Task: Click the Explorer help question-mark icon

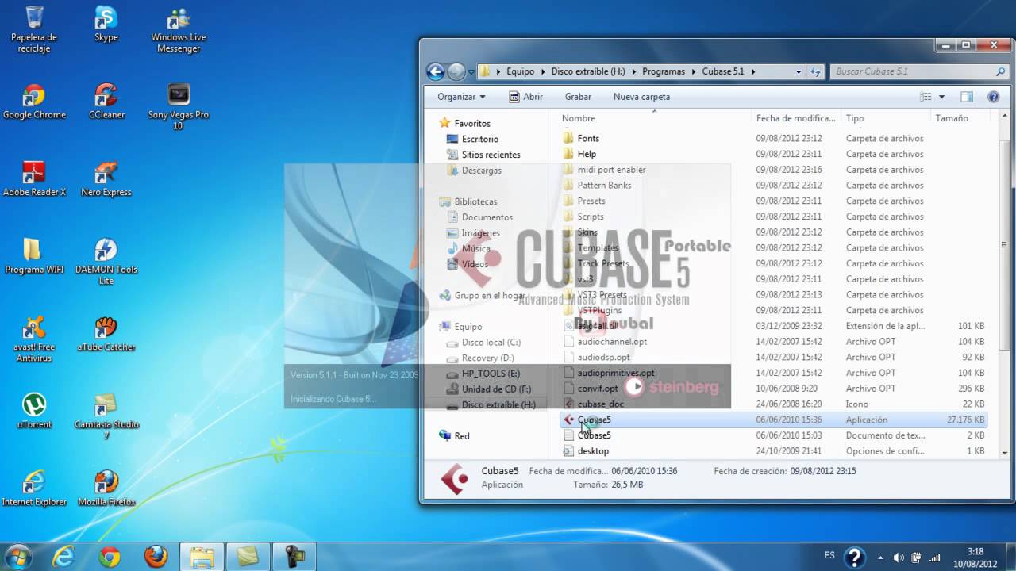Action: tap(993, 97)
